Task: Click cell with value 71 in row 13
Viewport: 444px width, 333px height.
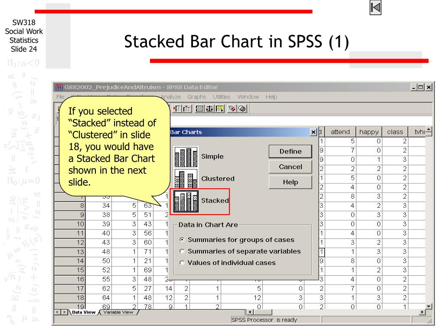Action: coord(146,252)
